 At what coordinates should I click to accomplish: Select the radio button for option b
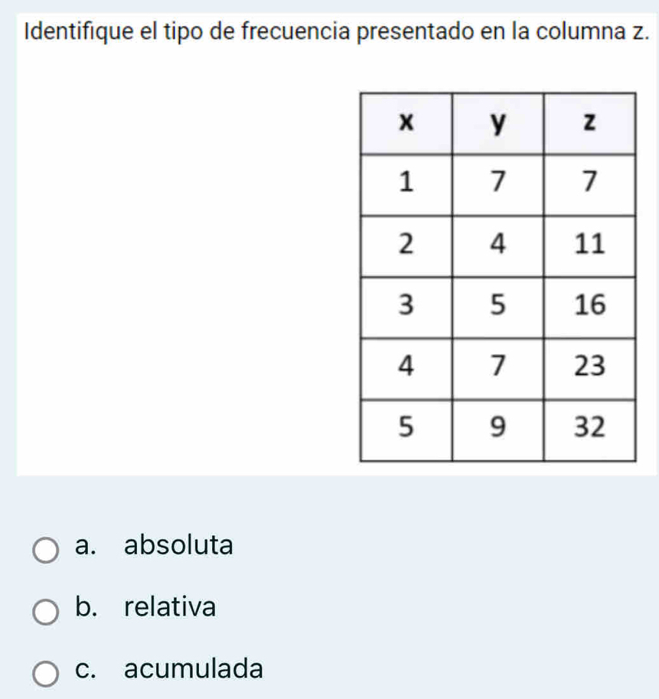tap(47, 610)
